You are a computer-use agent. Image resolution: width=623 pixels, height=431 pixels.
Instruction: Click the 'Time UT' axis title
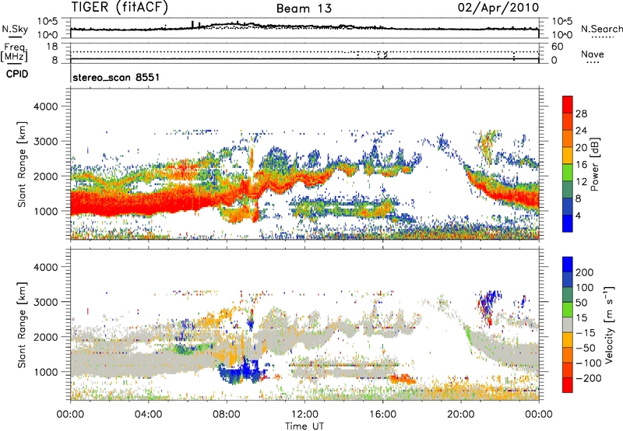[x=304, y=426]
